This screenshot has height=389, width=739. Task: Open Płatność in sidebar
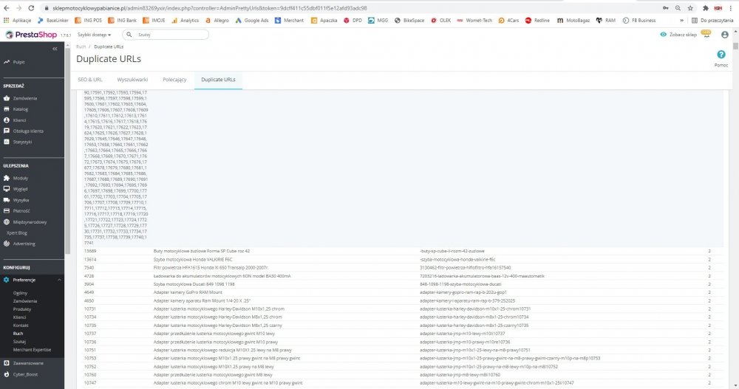pos(21,211)
